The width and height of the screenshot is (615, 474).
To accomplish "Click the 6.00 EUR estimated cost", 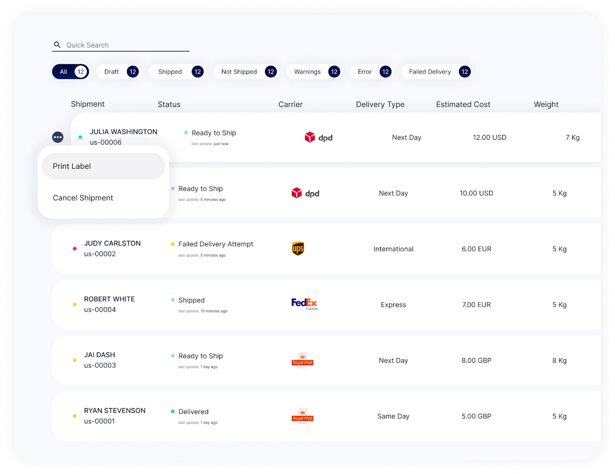I will 476,249.
